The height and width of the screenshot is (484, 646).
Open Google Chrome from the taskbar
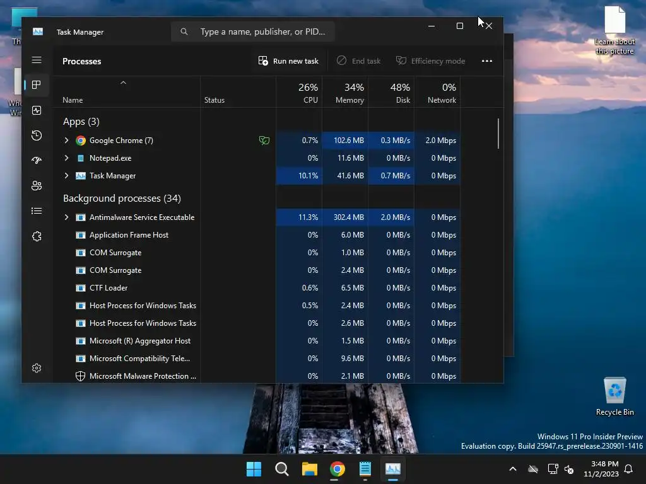(x=338, y=469)
